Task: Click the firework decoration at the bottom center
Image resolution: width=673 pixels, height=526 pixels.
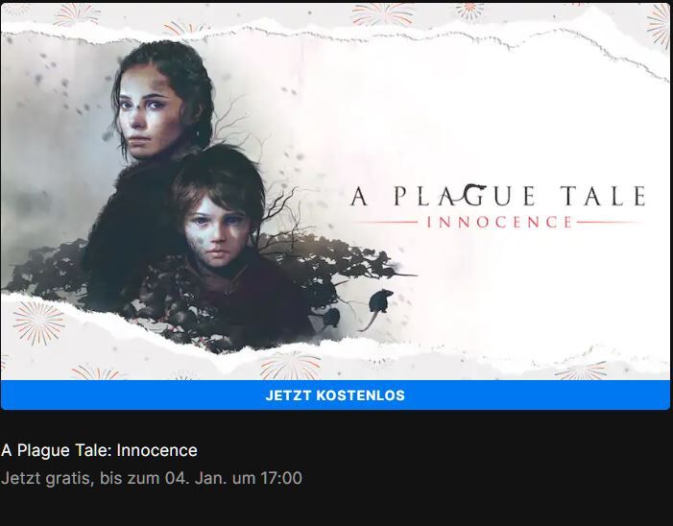Action: (x=290, y=366)
